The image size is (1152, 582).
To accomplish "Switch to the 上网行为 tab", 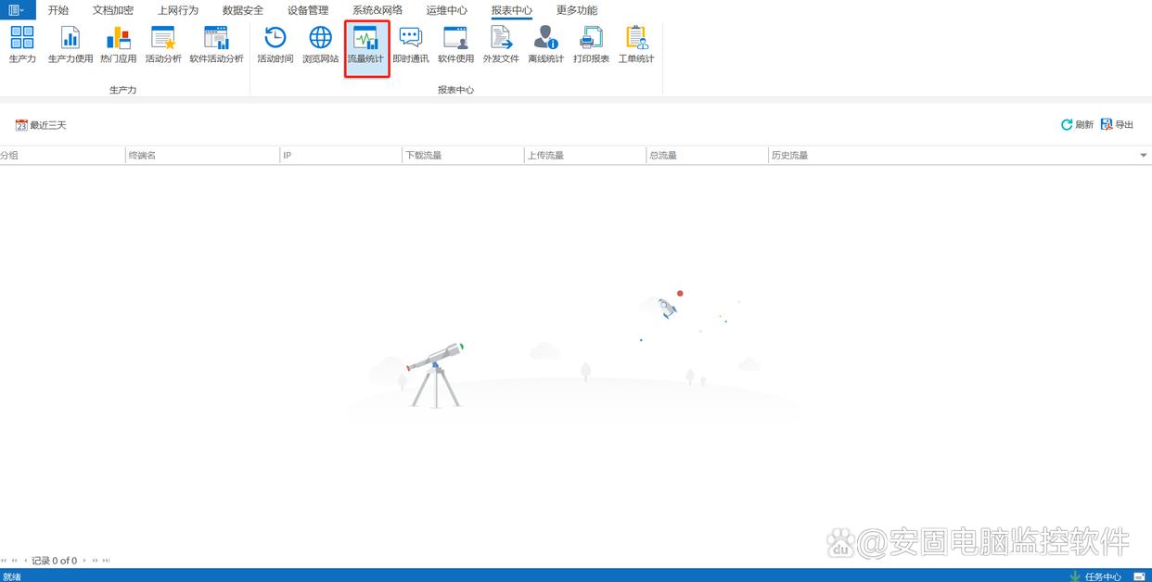I will (x=178, y=10).
